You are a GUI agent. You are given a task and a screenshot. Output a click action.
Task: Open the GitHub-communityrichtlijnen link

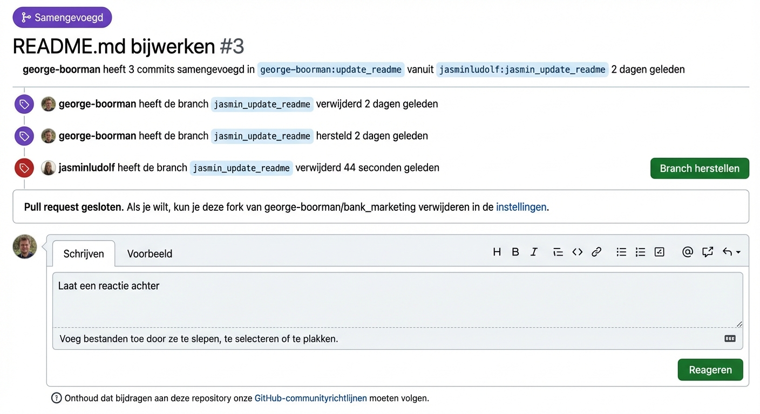(x=310, y=398)
